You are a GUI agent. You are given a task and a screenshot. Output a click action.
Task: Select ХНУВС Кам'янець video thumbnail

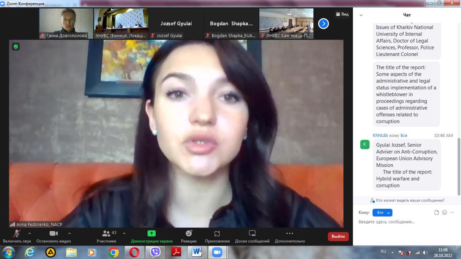coord(286,24)
